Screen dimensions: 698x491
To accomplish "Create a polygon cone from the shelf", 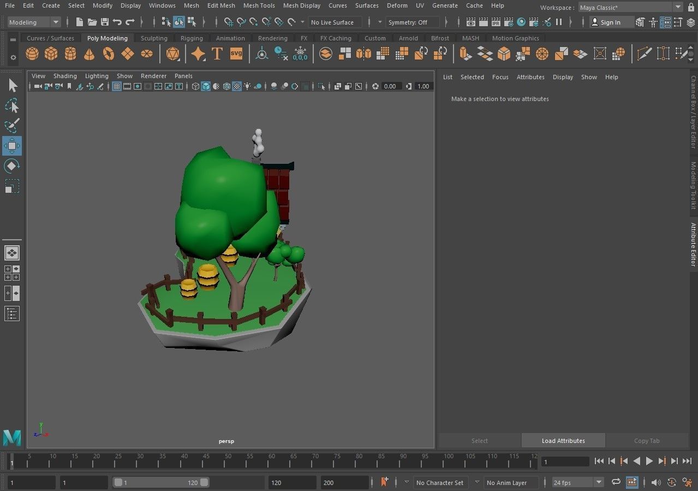I will click(x=90, y=54).
